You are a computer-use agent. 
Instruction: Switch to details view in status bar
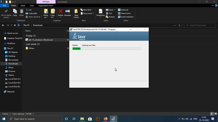pyautogui.click(x=212, y=114)
